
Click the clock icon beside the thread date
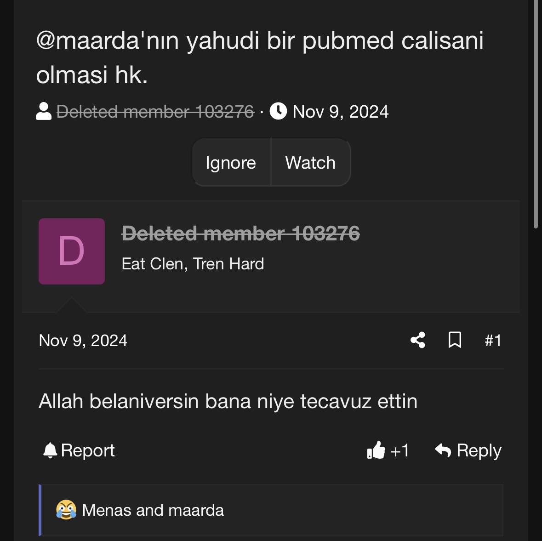tap(278, 111)
